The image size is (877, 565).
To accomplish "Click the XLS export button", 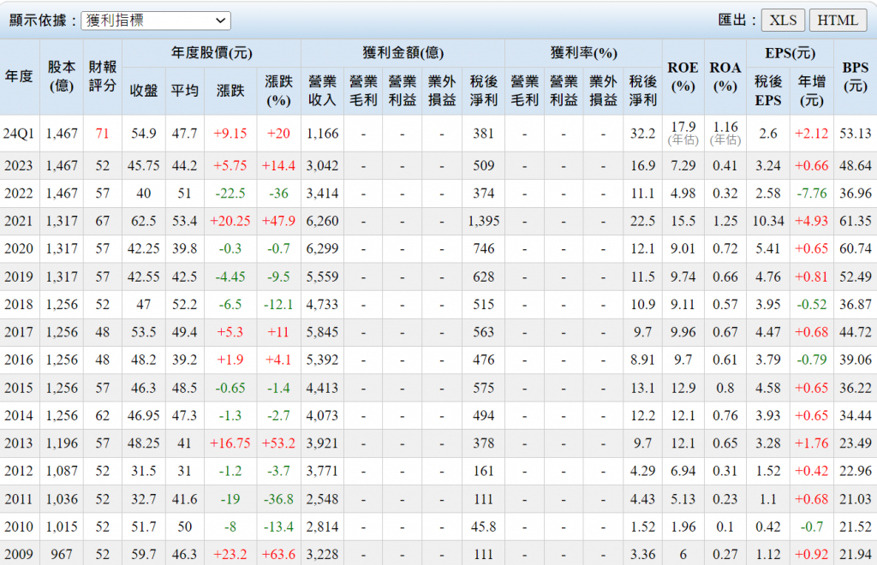I will [x=783, y=21].
